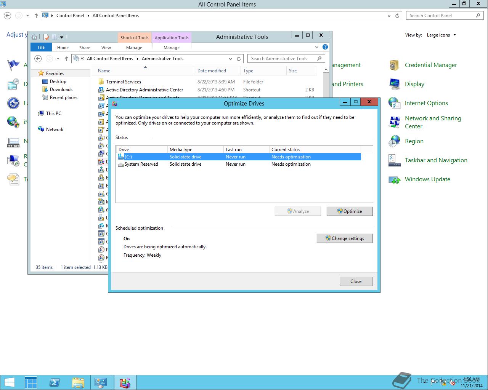
Task: Select Active Directory Administrative Center shortcut
Action: point(144,90)
